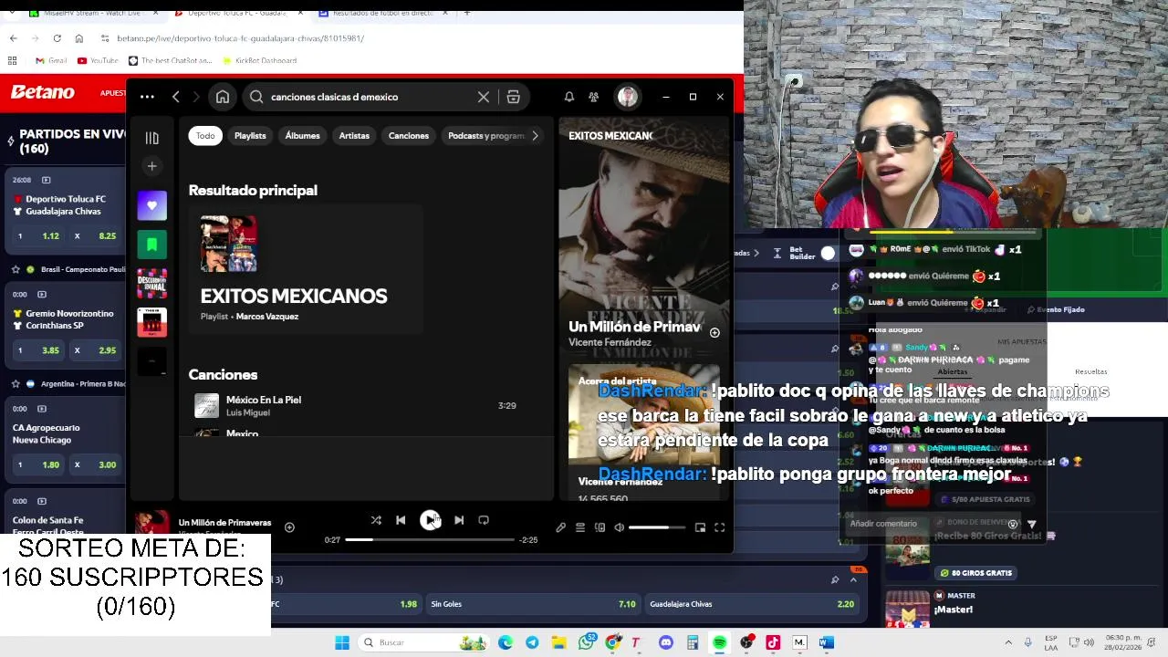Screen dimensions: 1168x657
Task: Seek within song progress bar
Action: click(430, 539)
